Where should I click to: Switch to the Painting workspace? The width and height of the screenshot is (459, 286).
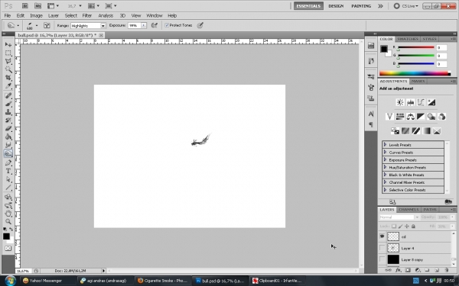[x=361, y=6]
